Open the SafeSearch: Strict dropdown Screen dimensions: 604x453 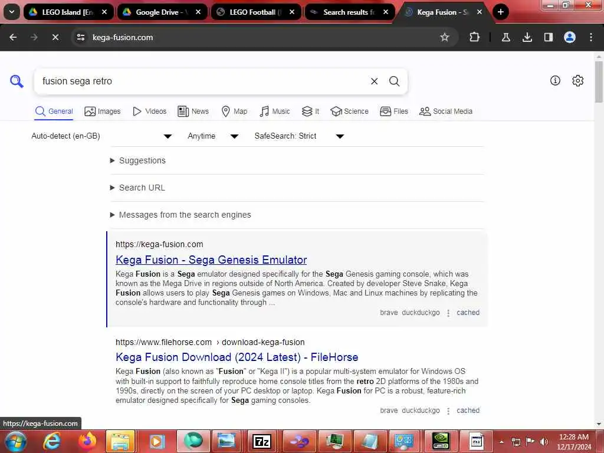coord(299,136)
